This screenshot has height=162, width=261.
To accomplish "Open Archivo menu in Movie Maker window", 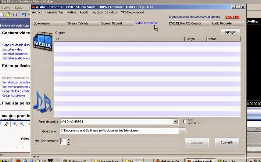I will click(5, 8).
